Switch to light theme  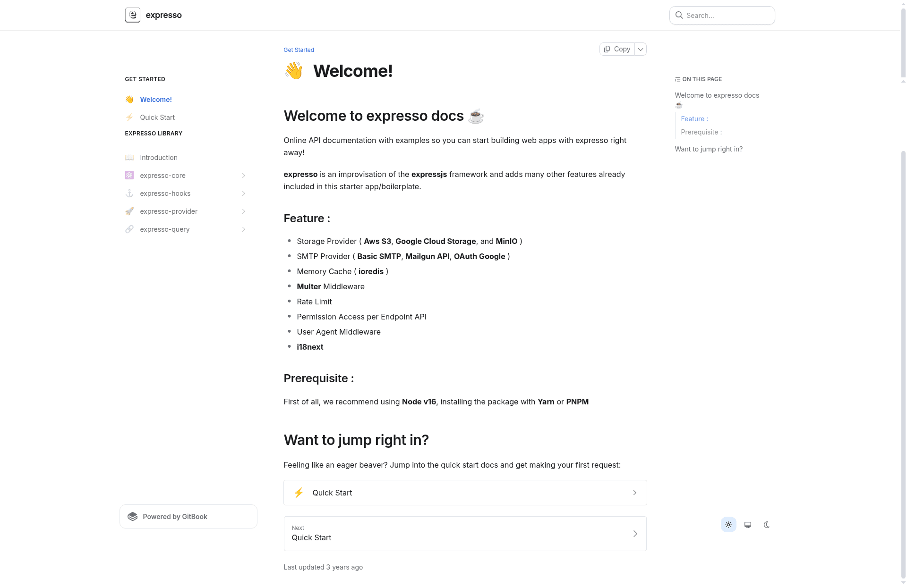point(728,525)
